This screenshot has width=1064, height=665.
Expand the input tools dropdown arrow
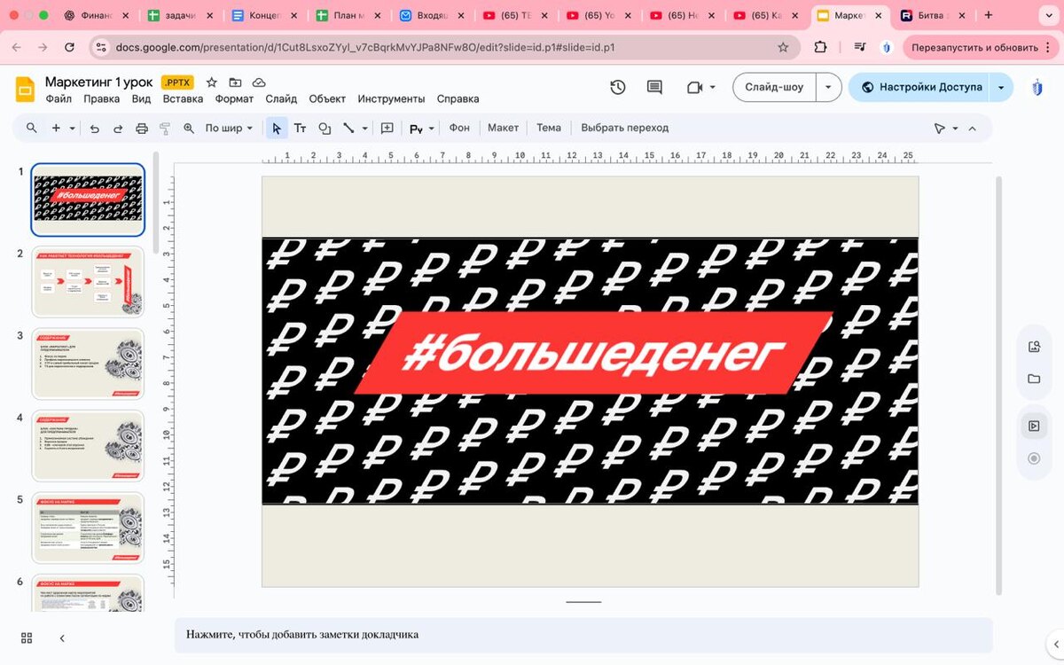(x=432, y=129)
